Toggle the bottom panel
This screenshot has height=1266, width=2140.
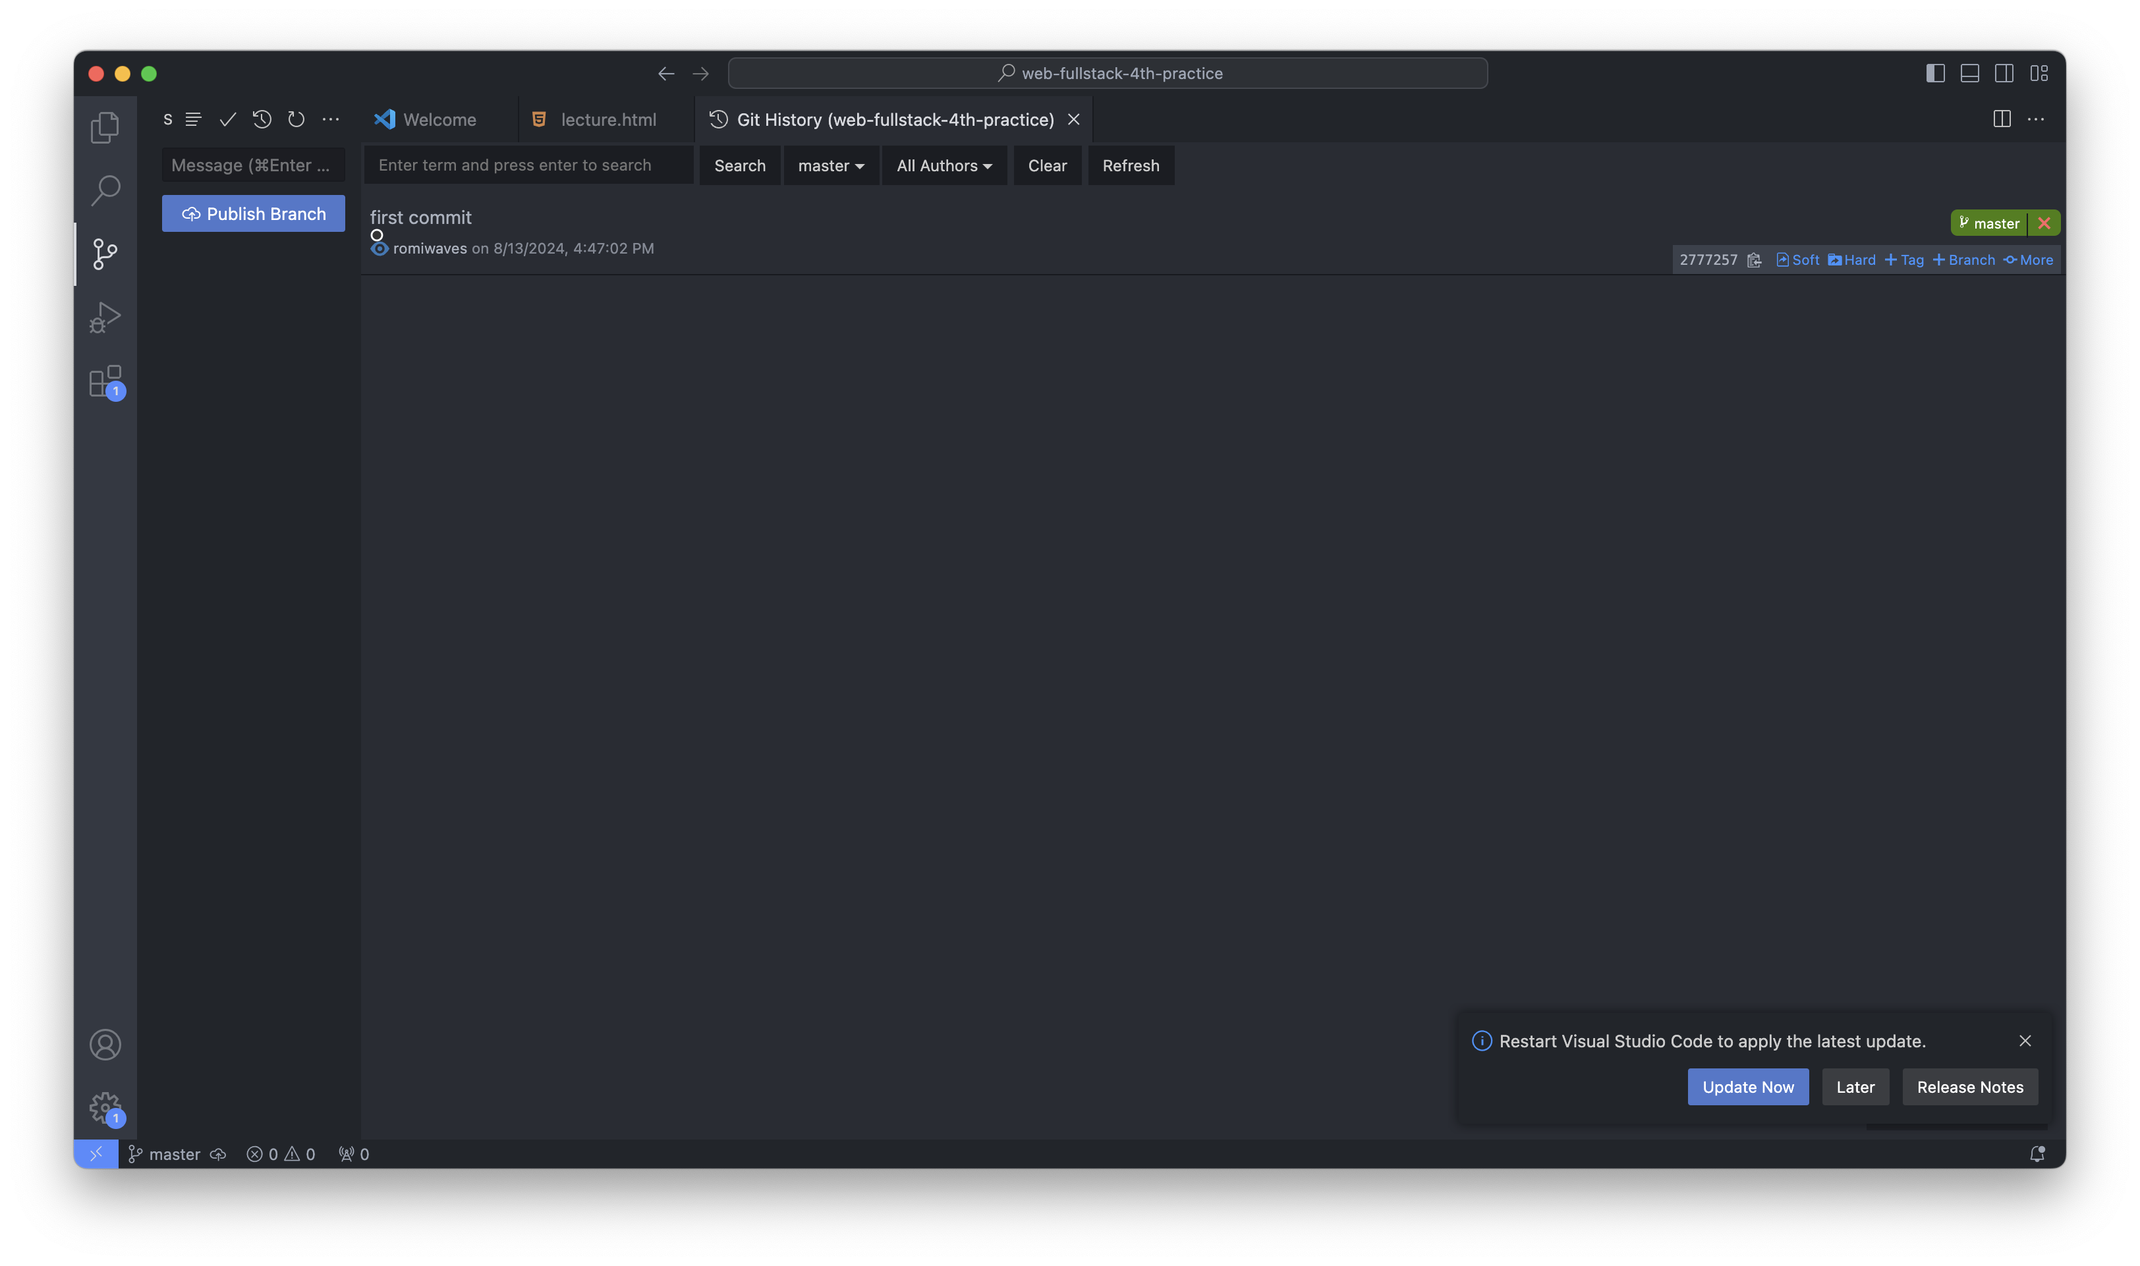coord(1969,73)
